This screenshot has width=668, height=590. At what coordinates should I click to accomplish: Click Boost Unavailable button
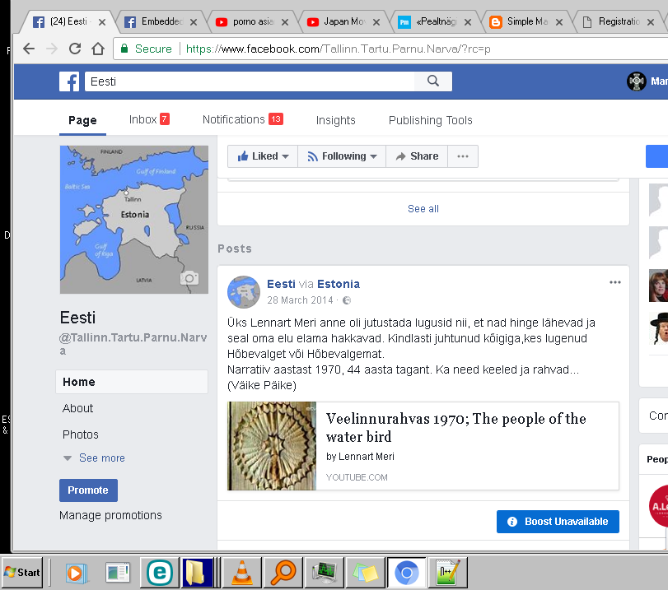click(x=558, y=522)
